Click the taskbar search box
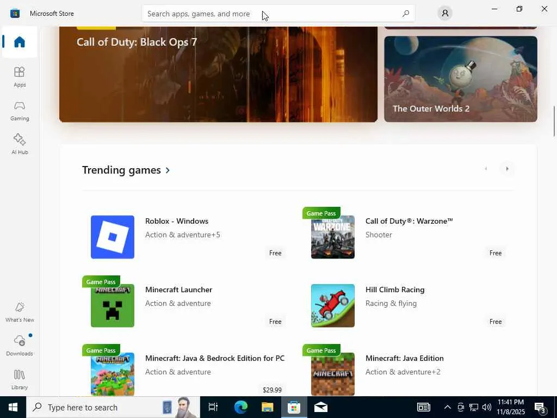Image resolution: width=557 pixels, height=418 pixels. coord(113,407)
